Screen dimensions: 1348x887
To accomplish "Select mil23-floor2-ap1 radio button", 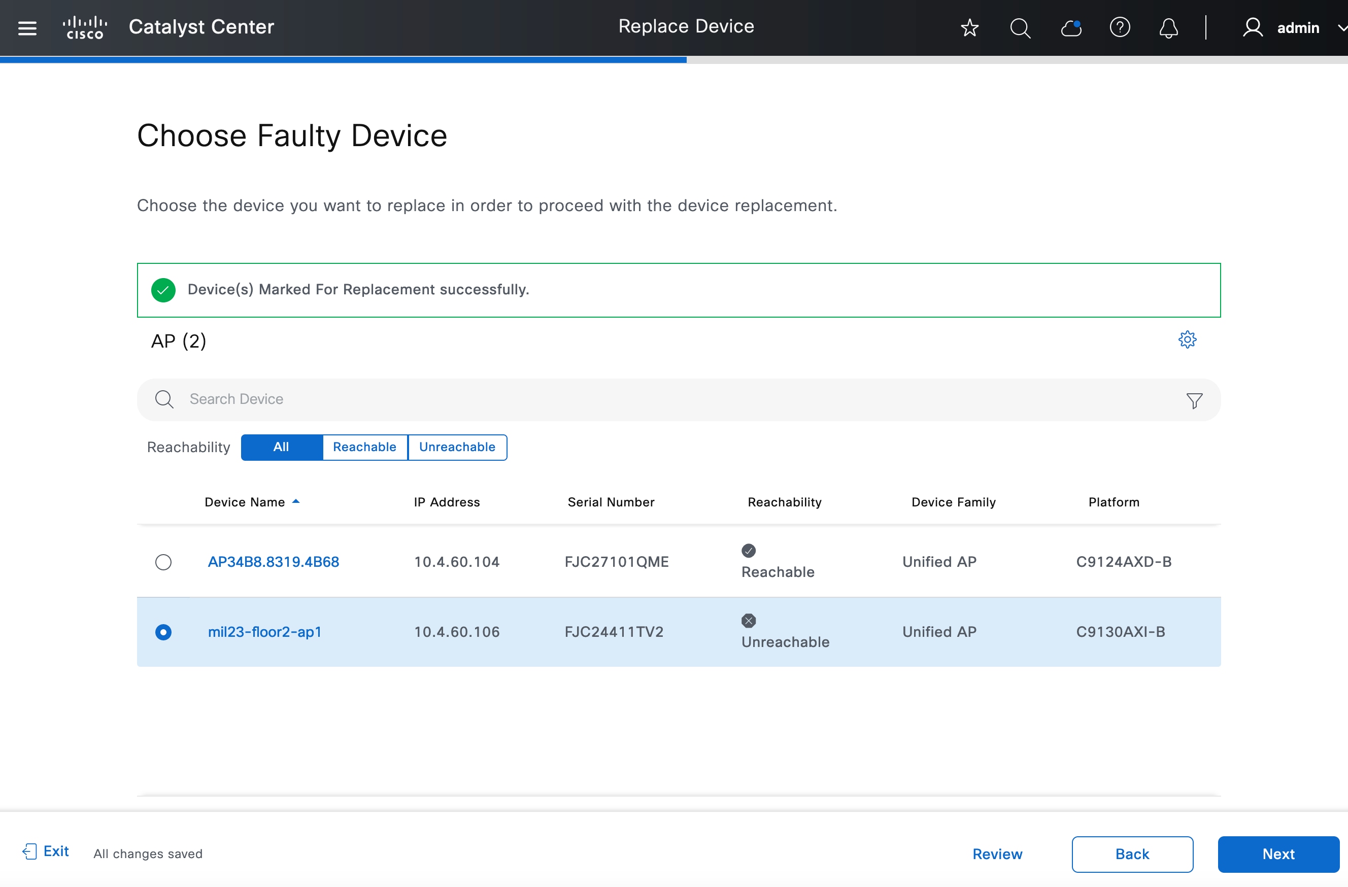I will coord(163,632).
